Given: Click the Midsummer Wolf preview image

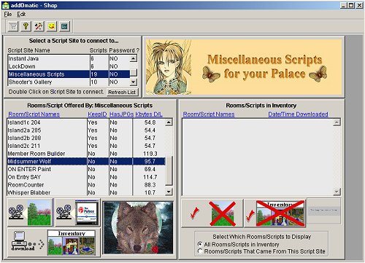Looking at the screenshot, I should [x=138, y=227].
